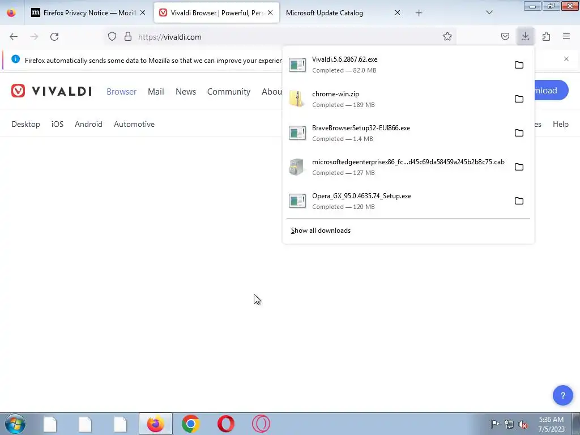The width and height of the screenshot is (580, 435).
Task: Open Action Center flag in system tray
Action: [x=495, y=424]
